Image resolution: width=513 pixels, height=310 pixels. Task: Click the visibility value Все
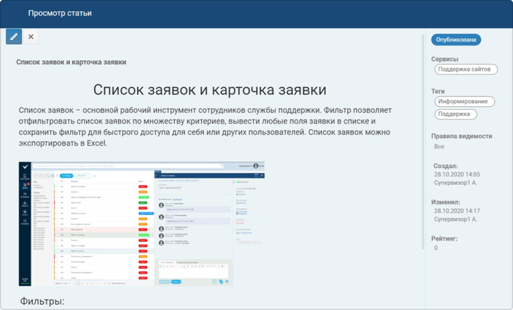click(x=439, y=146)
